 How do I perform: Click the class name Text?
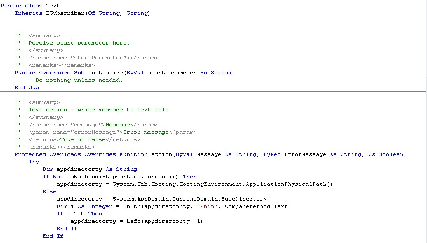tap(53, 6)
